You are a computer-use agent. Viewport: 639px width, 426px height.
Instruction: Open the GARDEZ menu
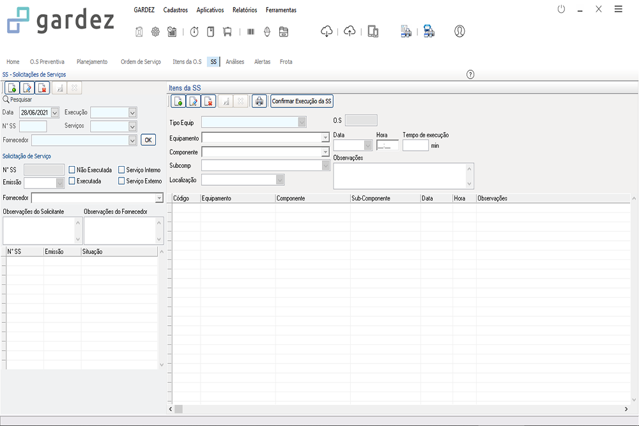144,10
